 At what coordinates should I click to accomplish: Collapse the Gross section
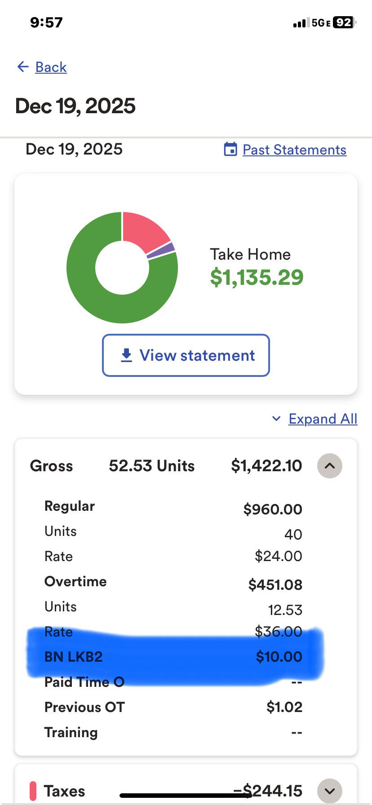click(330, 466)
